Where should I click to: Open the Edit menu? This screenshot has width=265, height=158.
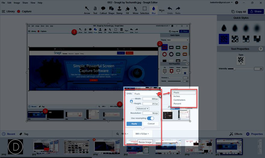(9, 3)
